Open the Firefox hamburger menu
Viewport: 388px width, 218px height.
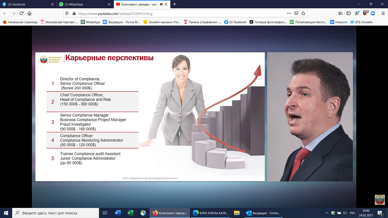tap(383, 14)
